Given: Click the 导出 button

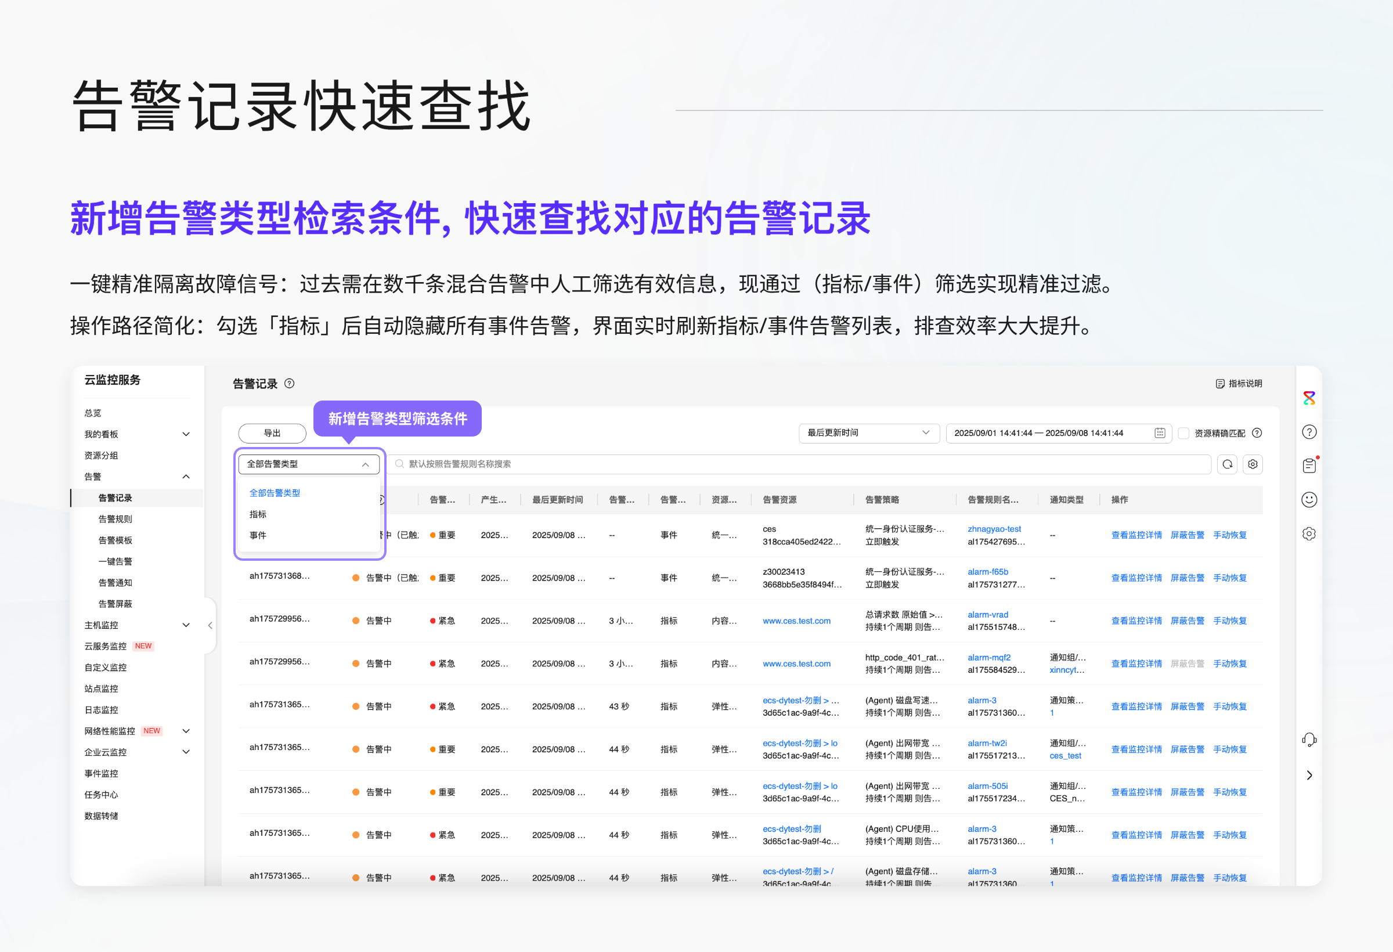Looking at the screenshot, I should (x=272, y=433).
